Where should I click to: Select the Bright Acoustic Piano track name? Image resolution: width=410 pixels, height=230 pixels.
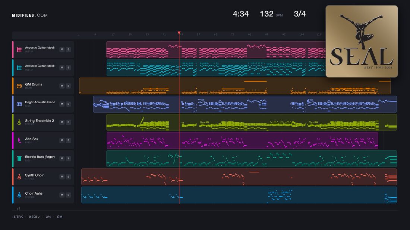(x=40, y=102)
